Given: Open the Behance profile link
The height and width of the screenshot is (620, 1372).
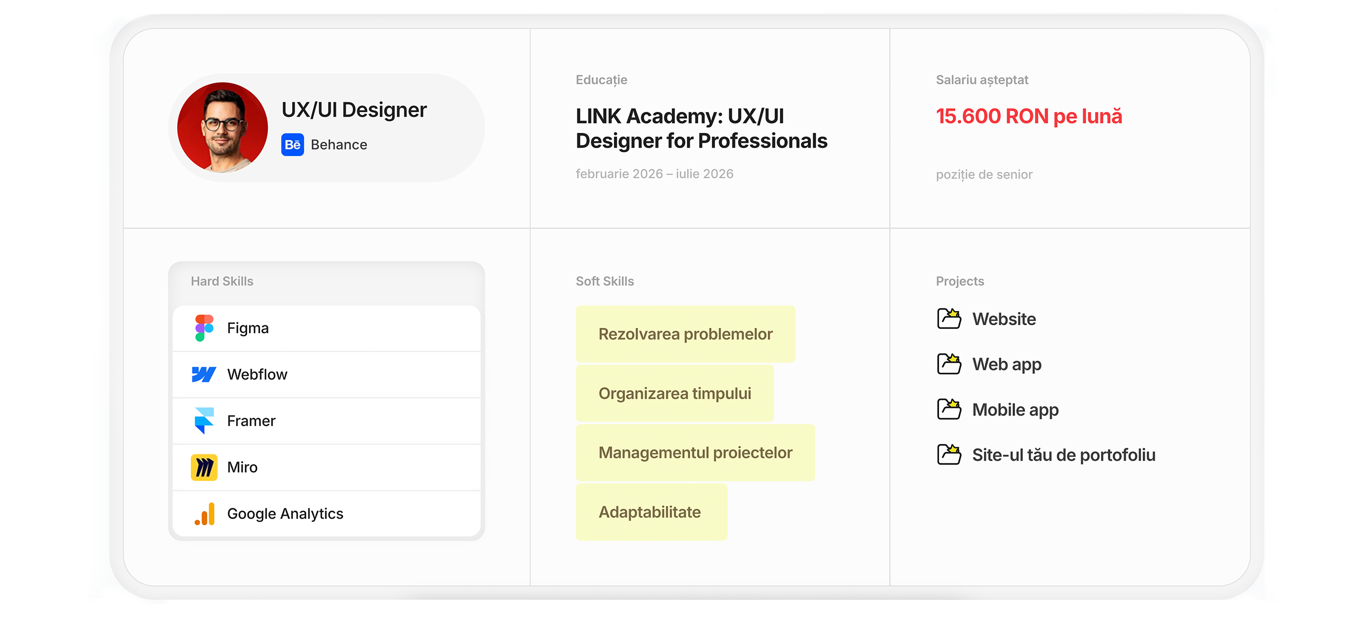Looking at the screenshot, I should coord(339,144).
